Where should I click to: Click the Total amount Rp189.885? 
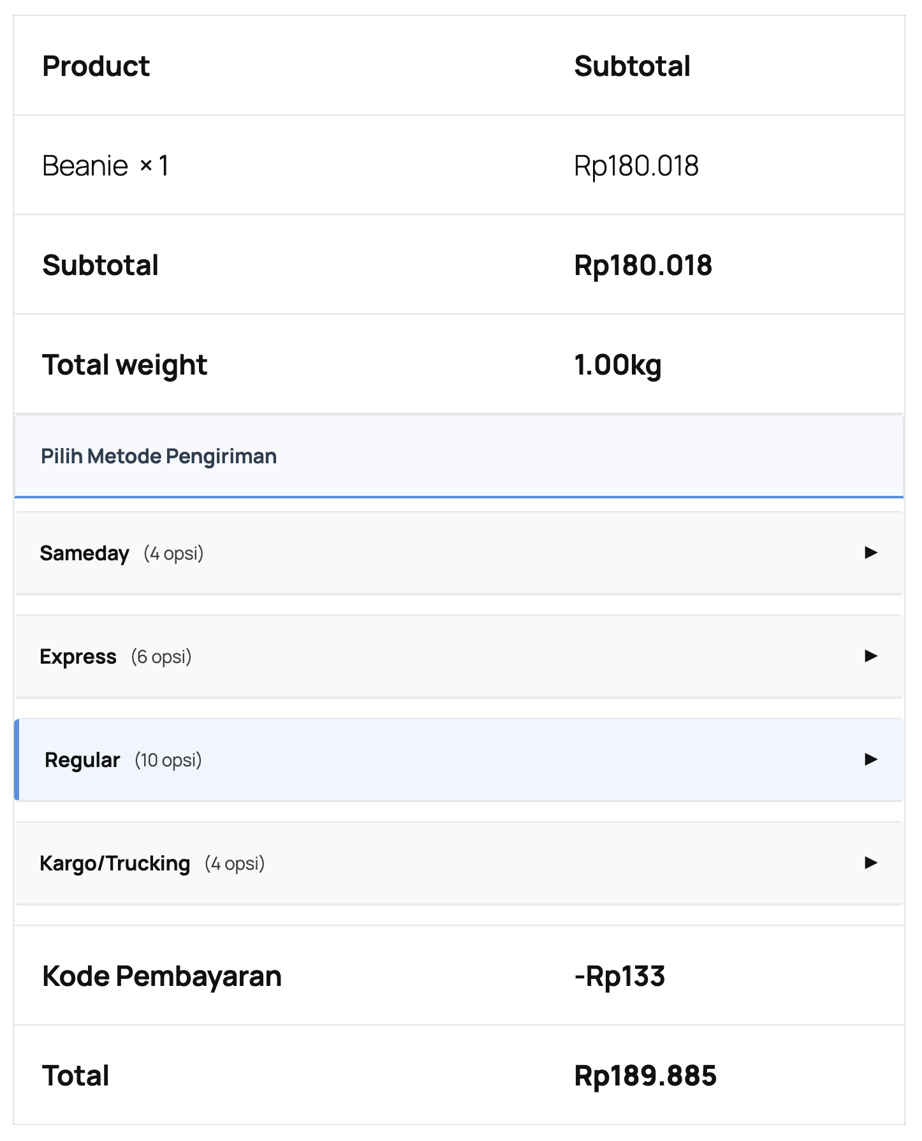pyautogui.click(x=645, y=1076)
